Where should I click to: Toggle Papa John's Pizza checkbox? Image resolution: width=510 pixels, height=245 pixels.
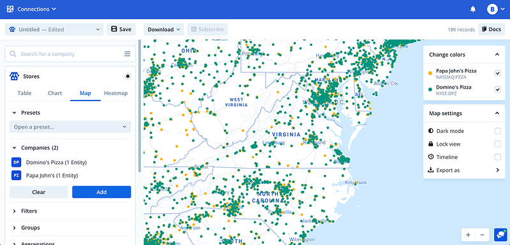point(498,73)
